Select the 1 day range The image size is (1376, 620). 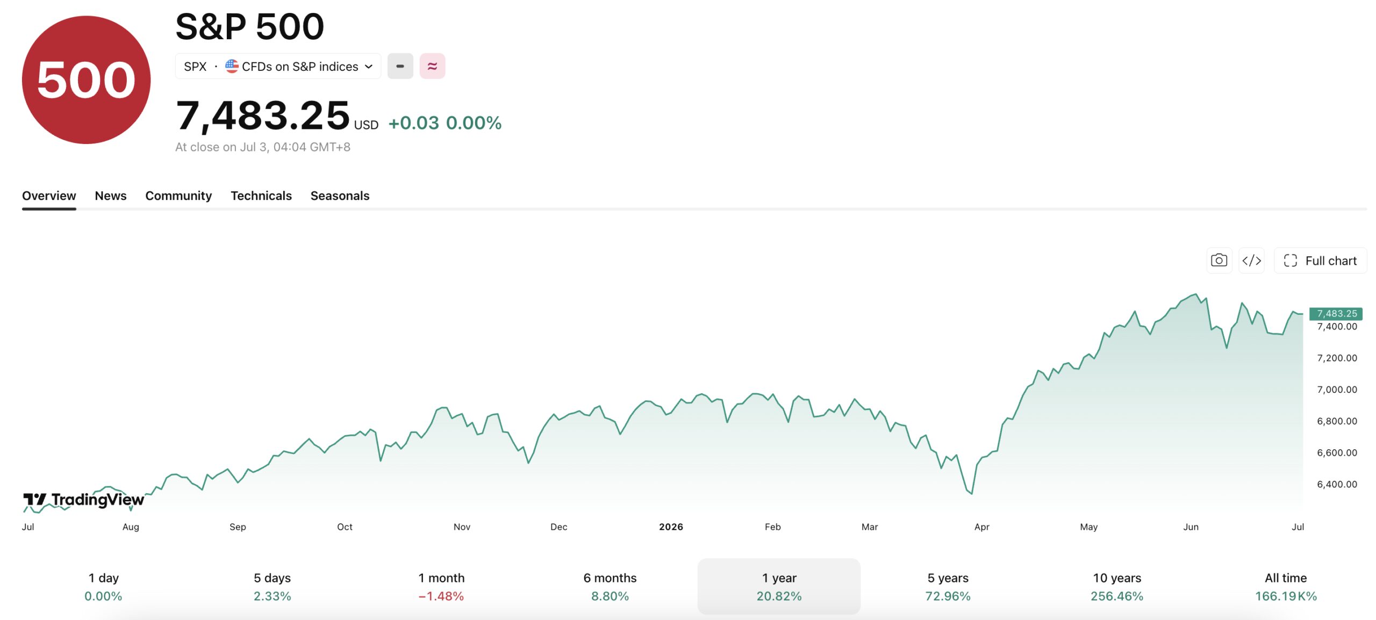103,586
